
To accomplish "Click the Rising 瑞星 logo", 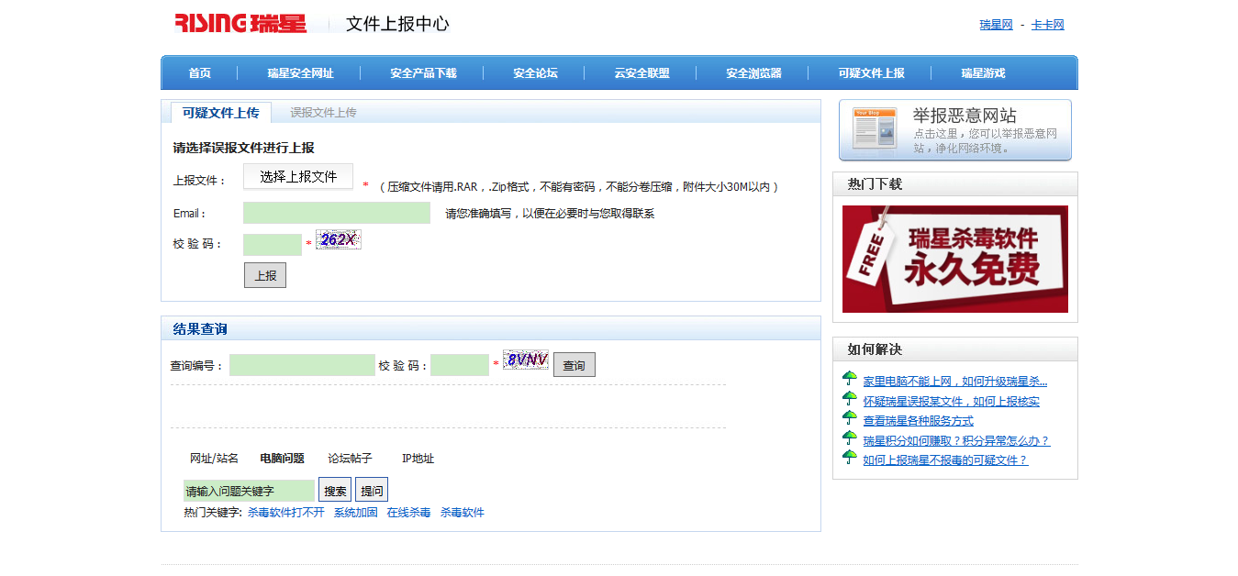I will pos(240,23).
